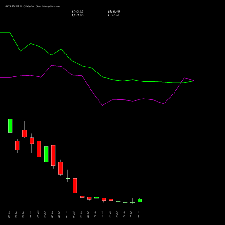Select the red candle above 30 Jun
Image resolution: width=225 pixels, height=225 pixels.
point(39,149)
